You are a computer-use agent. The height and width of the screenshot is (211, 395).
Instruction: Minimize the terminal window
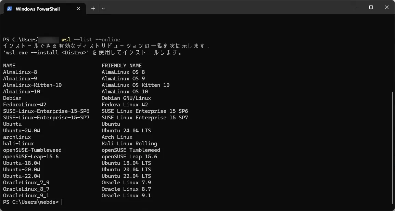click(355, 7)
